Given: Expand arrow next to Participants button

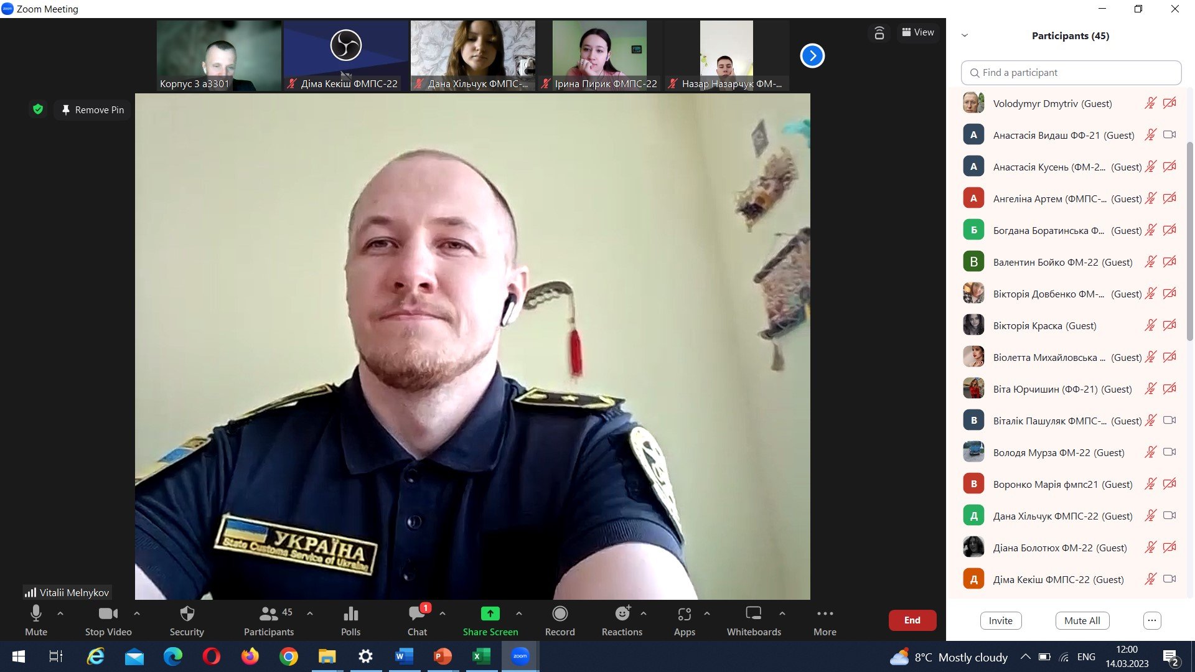Looking at the screenshot, I should (x=310, y=614).
